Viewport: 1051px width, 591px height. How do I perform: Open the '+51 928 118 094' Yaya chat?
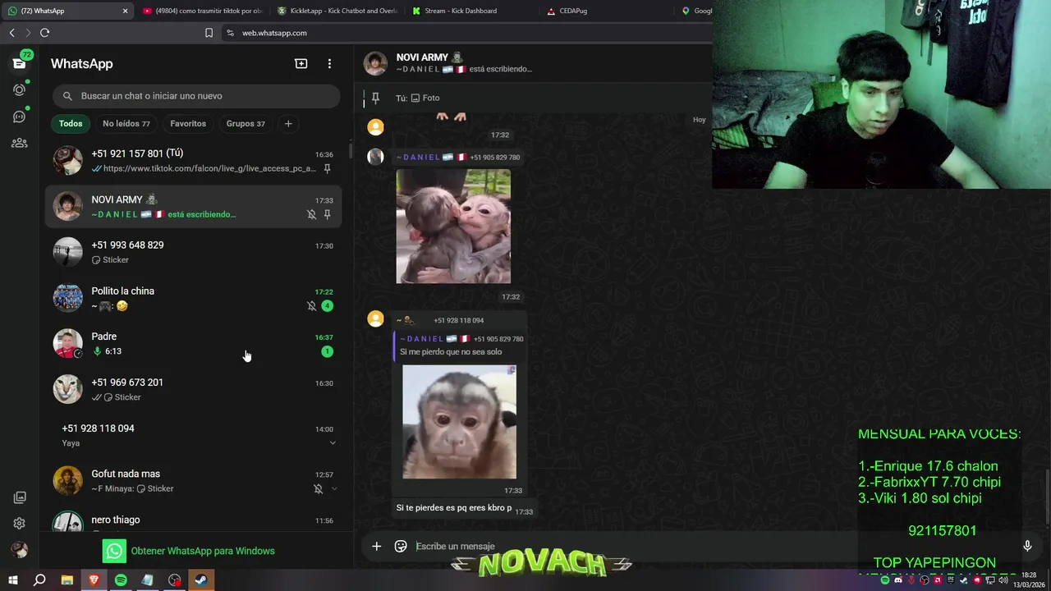pyautogui.click(x=193, y=435)
